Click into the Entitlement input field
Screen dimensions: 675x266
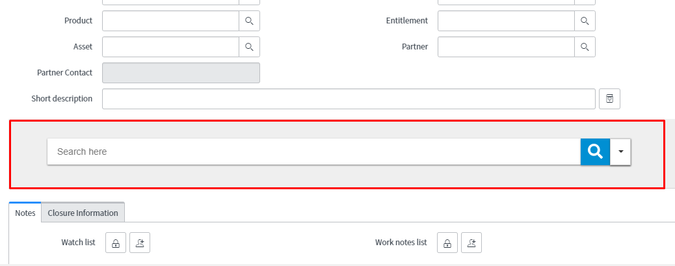505,21
